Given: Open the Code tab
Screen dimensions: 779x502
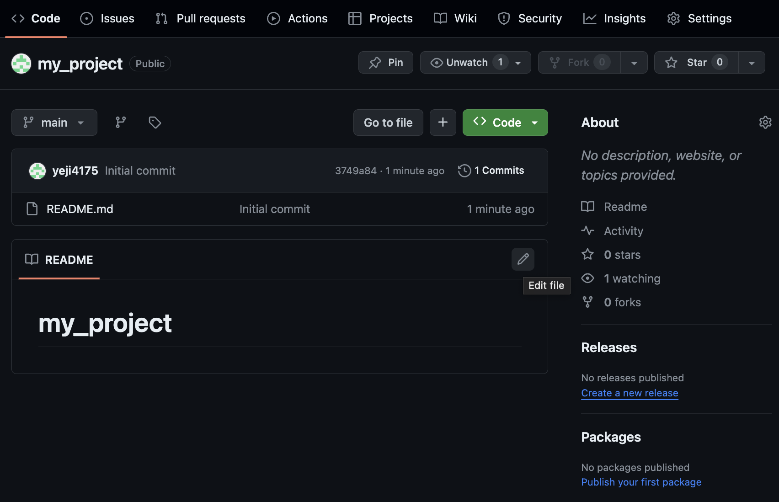Looking at the screenshot, I should 36,18.
